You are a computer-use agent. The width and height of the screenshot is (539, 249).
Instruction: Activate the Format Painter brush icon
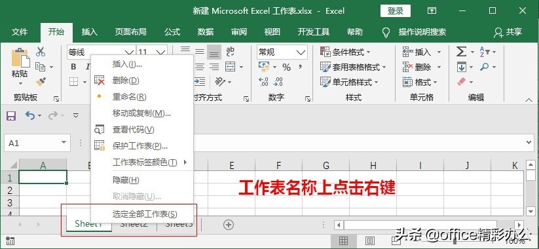[41, 81]
